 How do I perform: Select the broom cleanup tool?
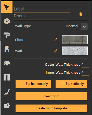coord(7,91)
